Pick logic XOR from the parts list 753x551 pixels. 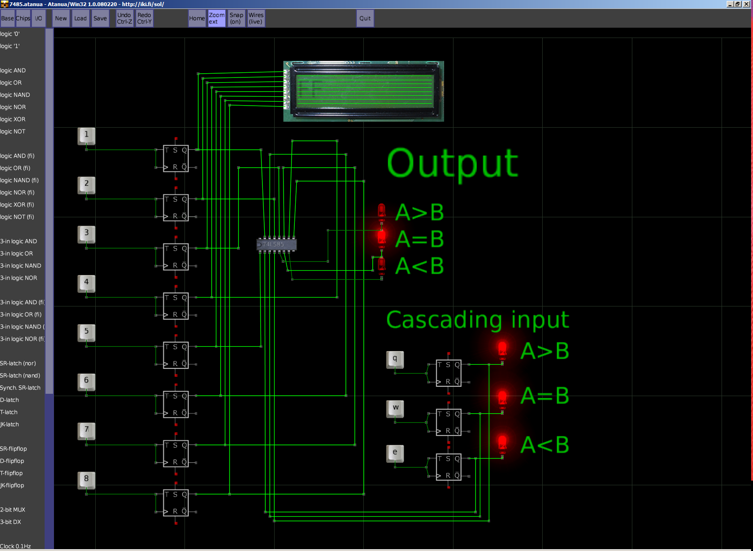click(x=13, y=119)
